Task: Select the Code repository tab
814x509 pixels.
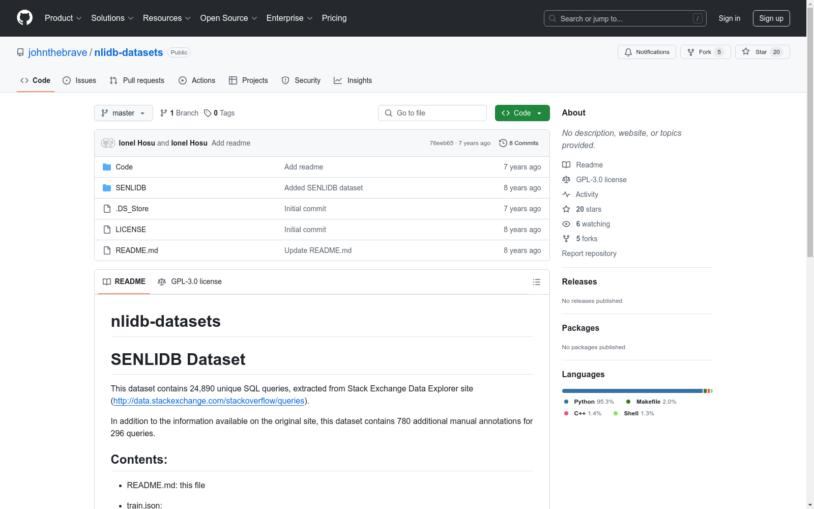Action: click(x=36, y=80)
